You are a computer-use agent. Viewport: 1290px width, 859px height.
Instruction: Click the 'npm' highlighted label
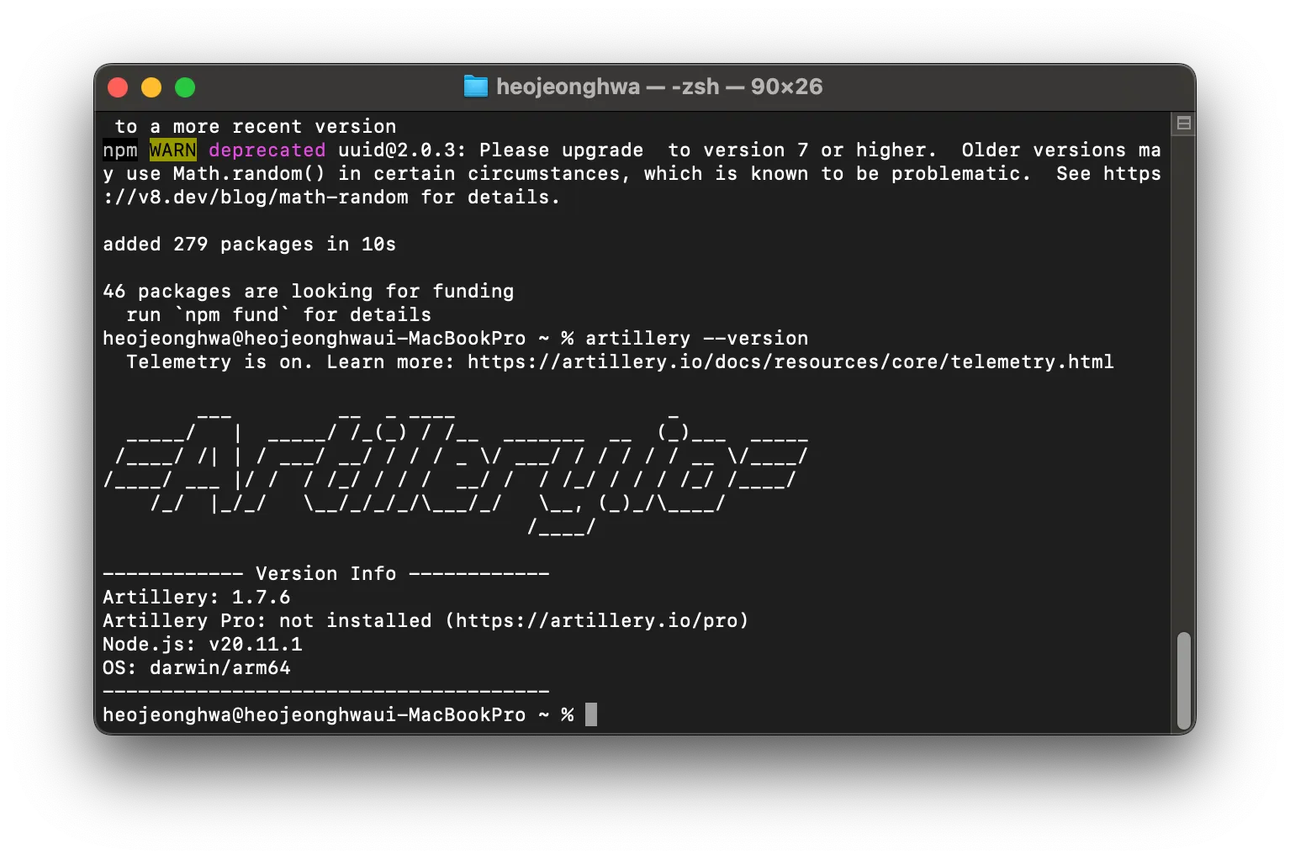click(120, 150)
